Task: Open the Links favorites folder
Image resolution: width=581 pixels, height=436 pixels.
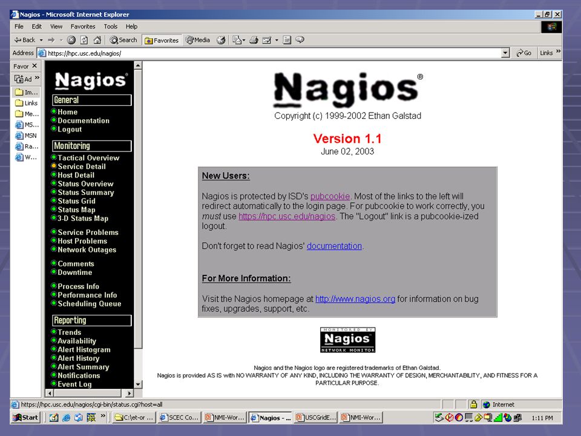Action: pos(26,103)
